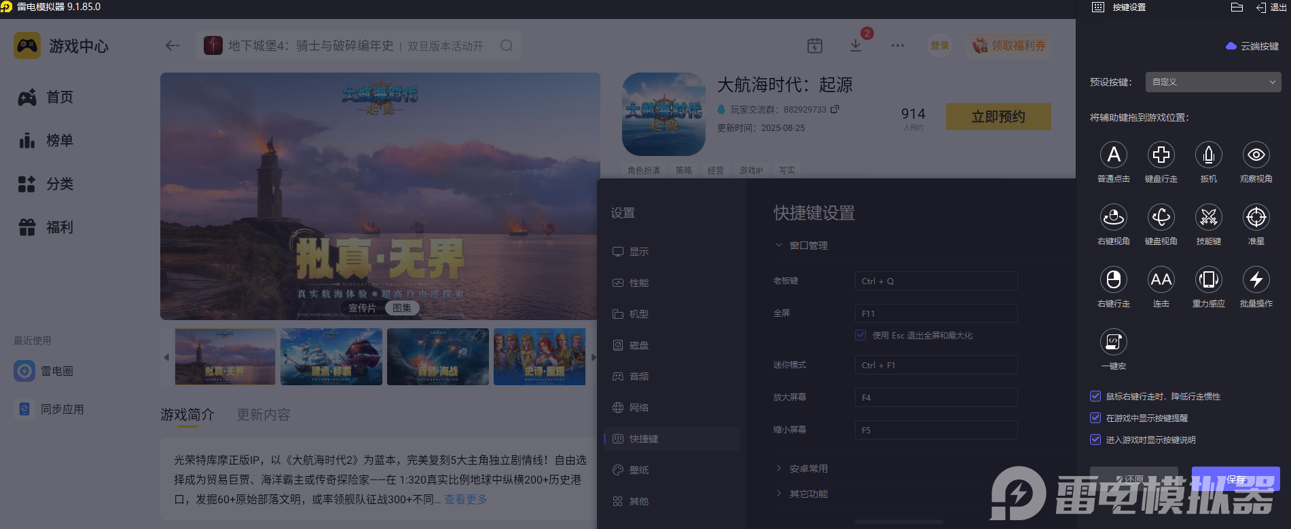
Task: Switch to the 更新内容 tab
Action: (x=263, y=414)
